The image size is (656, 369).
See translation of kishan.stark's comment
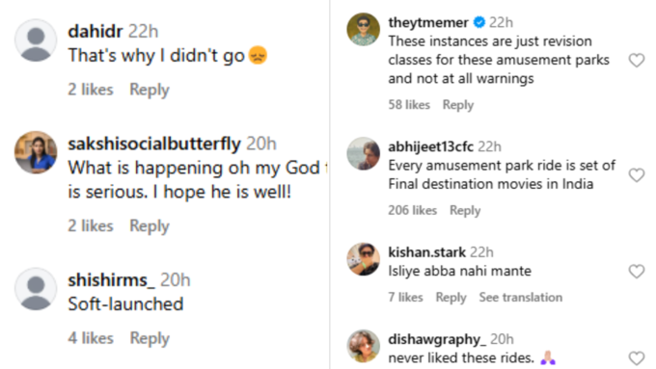[x=520, y=297]
